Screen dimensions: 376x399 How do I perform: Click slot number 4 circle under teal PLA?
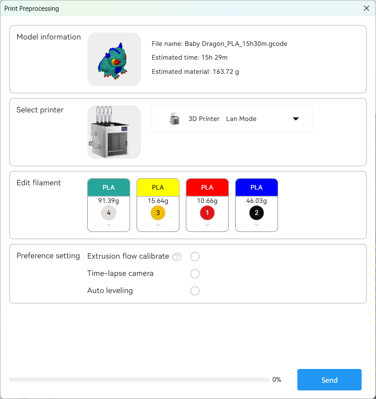(x=108, y=213)
